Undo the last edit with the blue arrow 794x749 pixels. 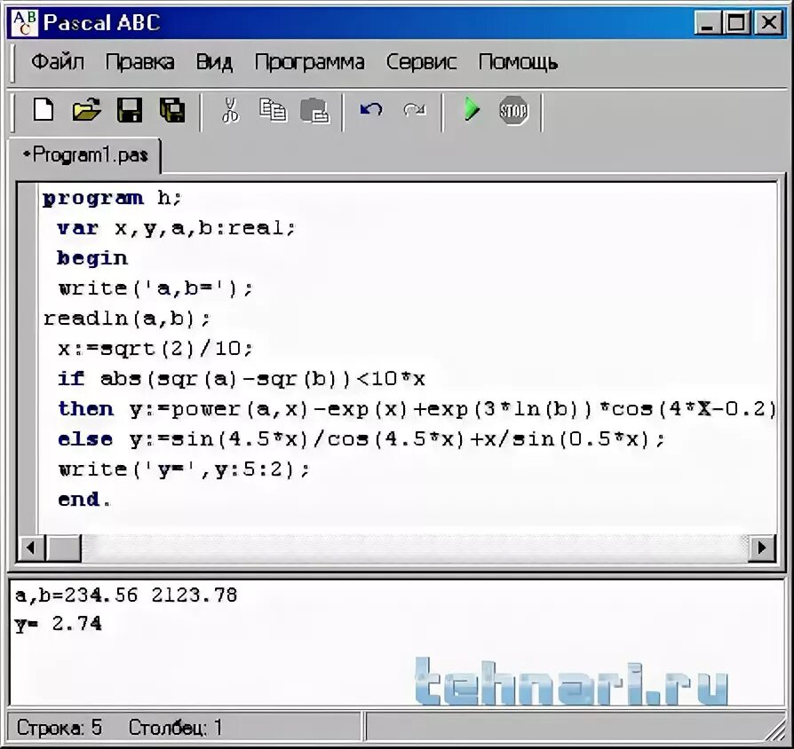click(371, 109)
